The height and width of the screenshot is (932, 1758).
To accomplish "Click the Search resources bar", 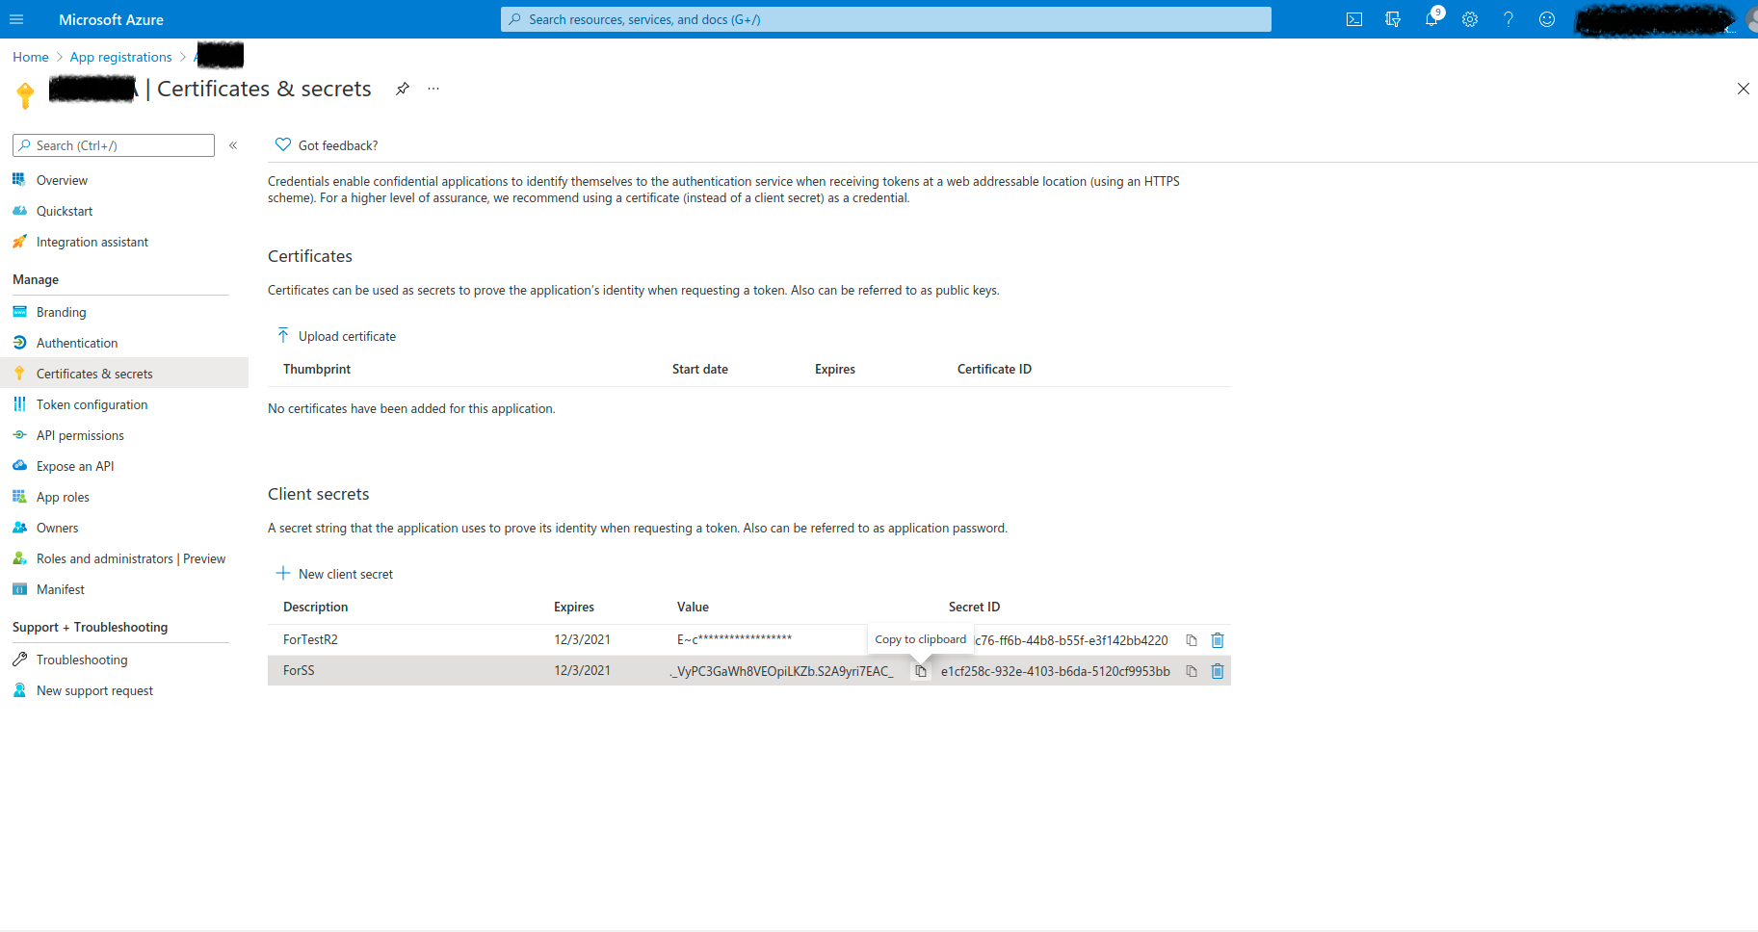I will point(884,19).
